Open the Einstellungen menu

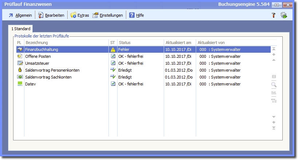(x=108, y=15)
